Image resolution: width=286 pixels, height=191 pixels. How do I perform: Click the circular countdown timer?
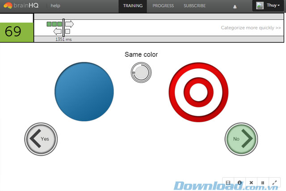point(141,72)
